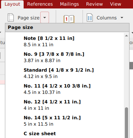Click the Columns button label
The image size is (133, 138).
[107, 18]
